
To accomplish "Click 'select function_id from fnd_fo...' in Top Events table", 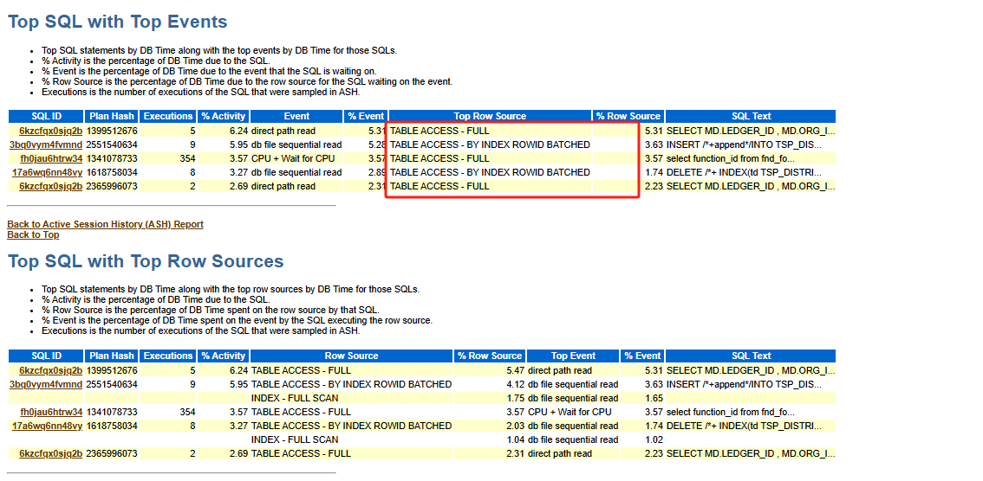I will pos(731,158).
